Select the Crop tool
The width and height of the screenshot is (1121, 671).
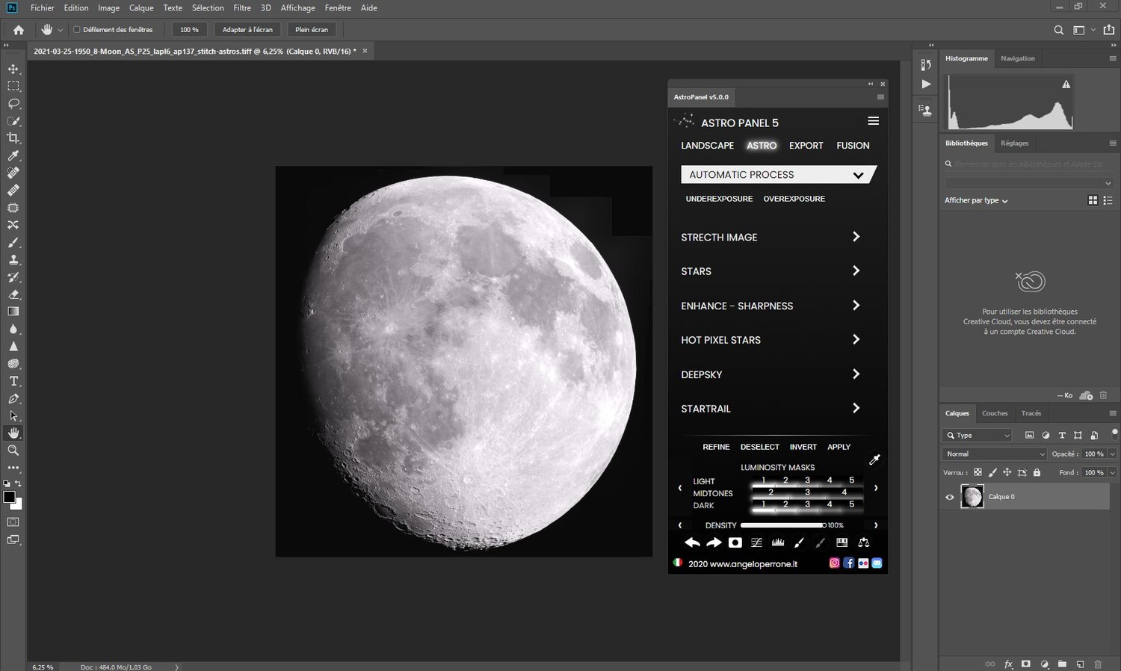pos(13,138)
